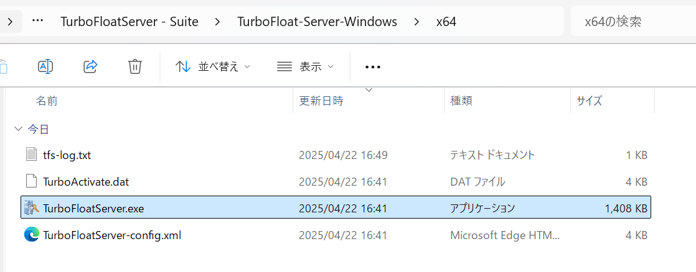Click the Edge icon of TurboFloatServer-config.xml
The height and width of the screenshot is (272, 696).
pyautogui.click(x=32, y=234)
